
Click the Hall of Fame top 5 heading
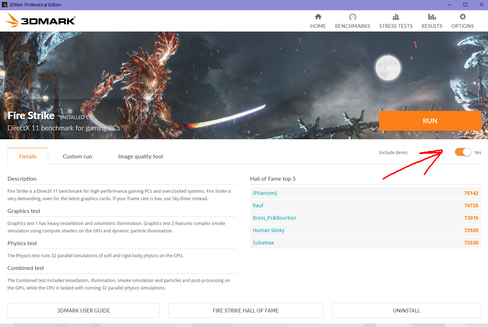tap(273, 179)
